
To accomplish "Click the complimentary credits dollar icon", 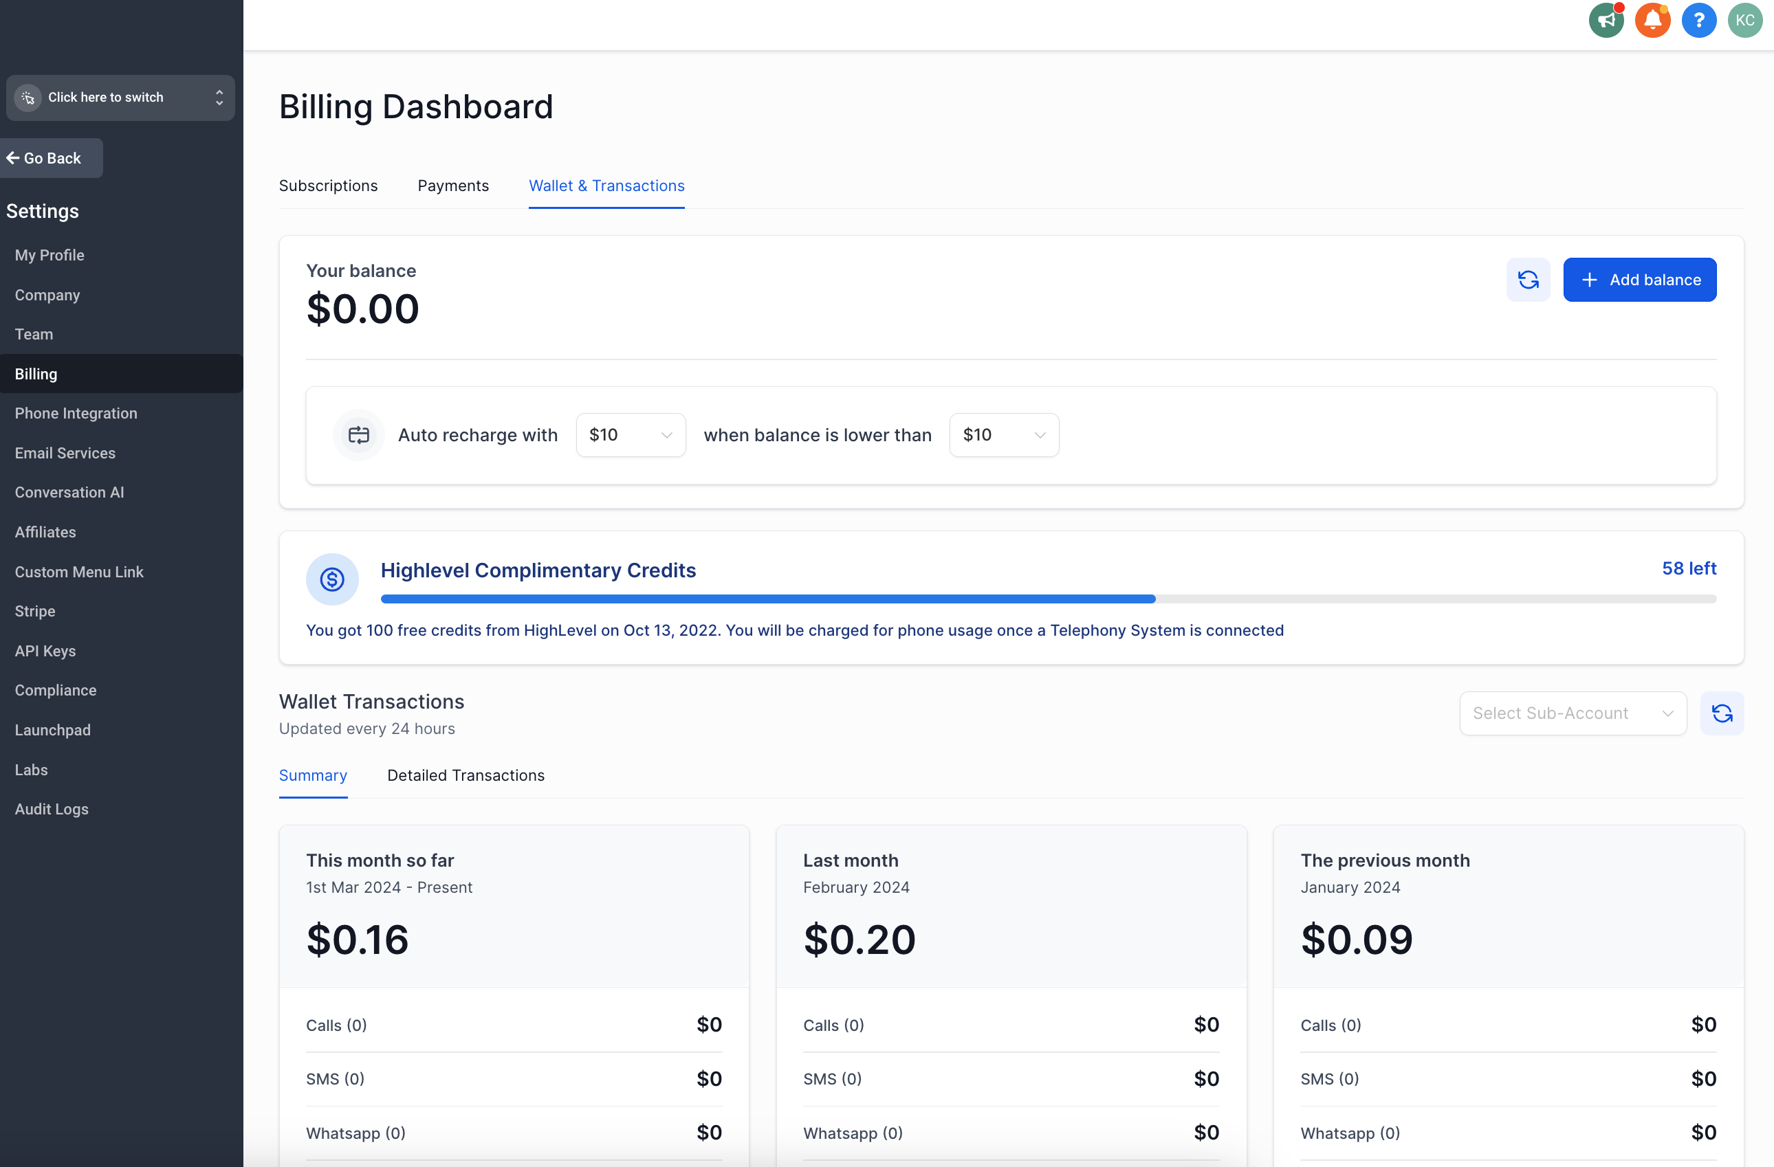I will coord(331,579).
